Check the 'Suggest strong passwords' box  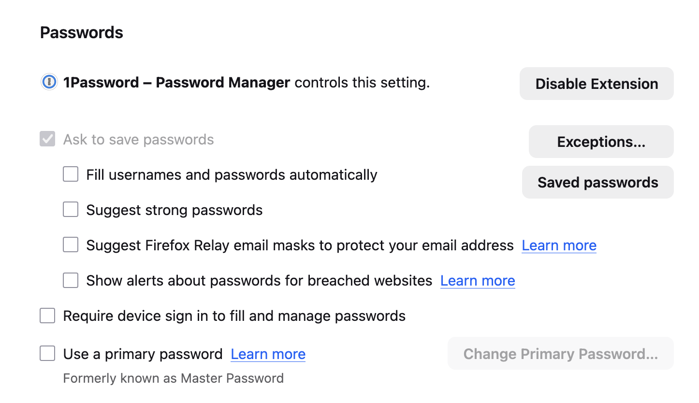[x=71, y=210]
